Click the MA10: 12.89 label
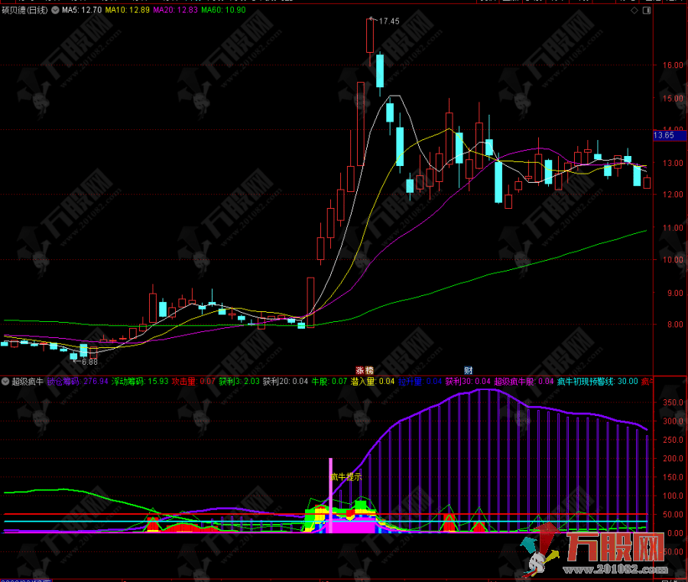 [127, 10]
